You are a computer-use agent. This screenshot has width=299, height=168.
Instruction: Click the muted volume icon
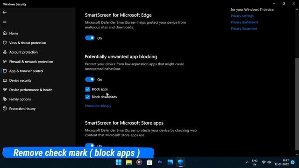click(x=269, y=162)
